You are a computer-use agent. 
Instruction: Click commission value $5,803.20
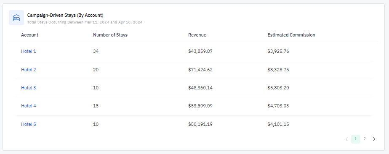(x=278, y=88)
